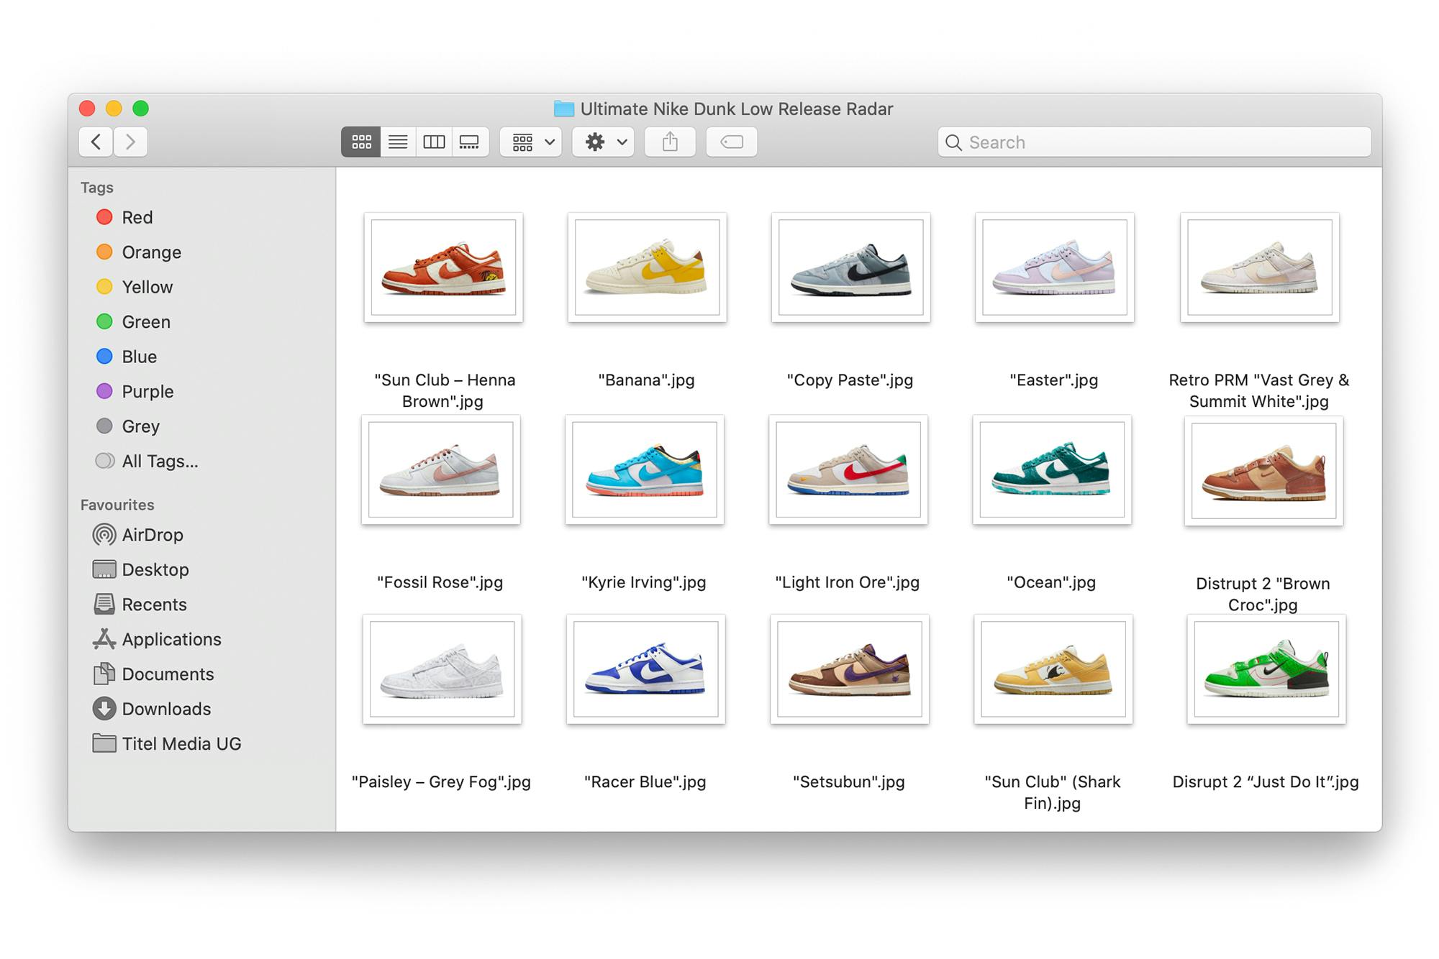The width and height of the screenshot is (1439, 959).
Task: Switch to gallery view in toolbar
Action: [470, 142]
